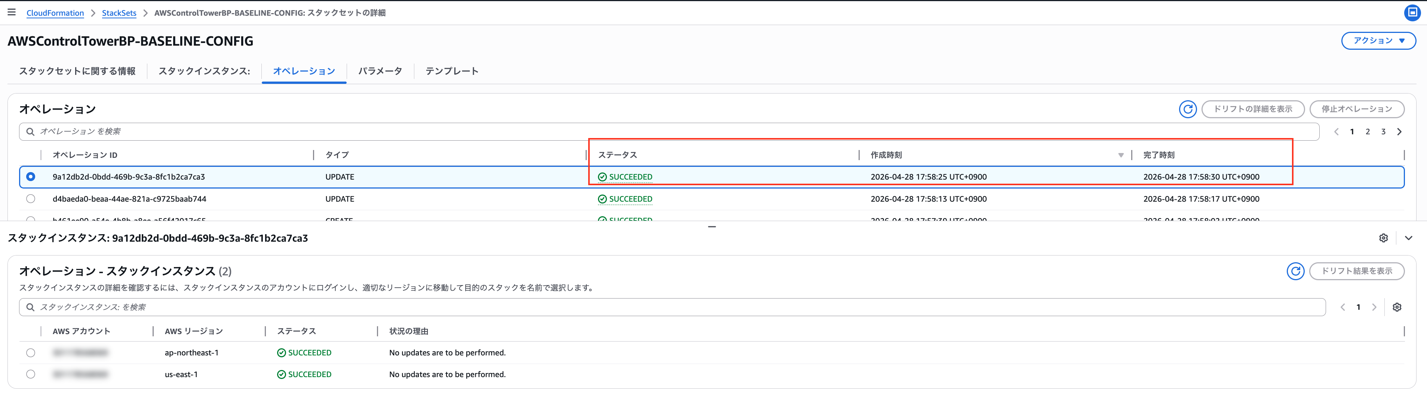Go to CloudFormation breadcrumb link
Screen dimensions: 1427x419
(x=55, y=13)
